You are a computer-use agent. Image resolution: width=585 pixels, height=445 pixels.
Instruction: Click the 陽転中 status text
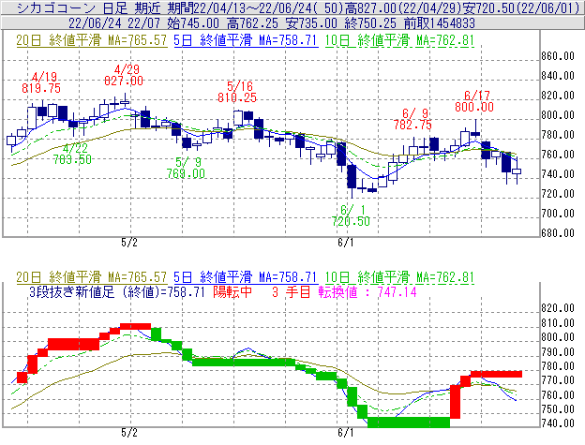(x=232, y=291)
